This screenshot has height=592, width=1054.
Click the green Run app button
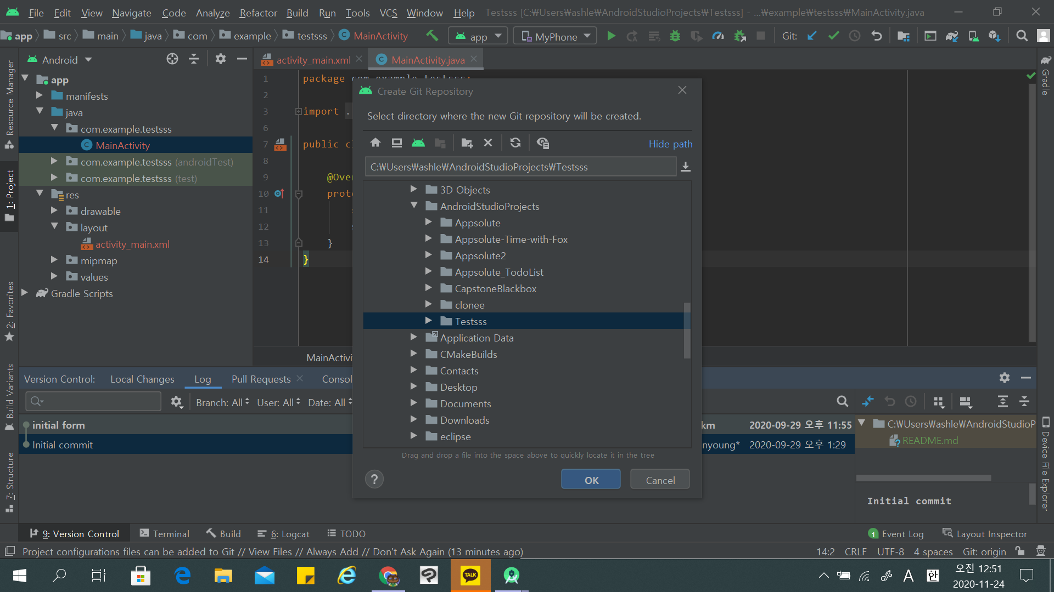[x=611, y=36]
